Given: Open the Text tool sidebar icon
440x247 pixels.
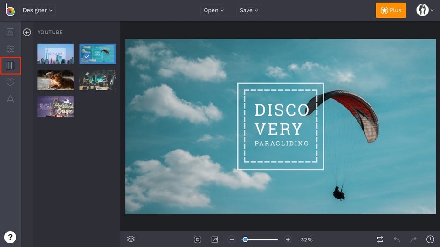Looking at the screenshot, I should pos(10,99).
